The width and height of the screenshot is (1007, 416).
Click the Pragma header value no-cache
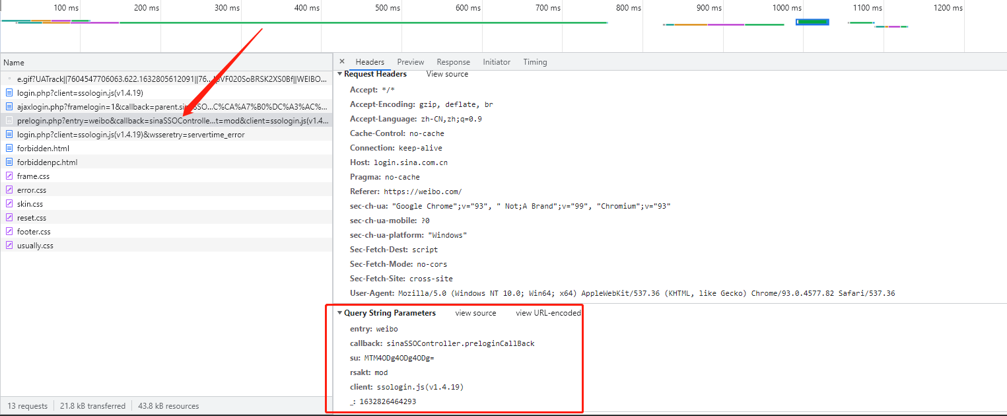402,177
